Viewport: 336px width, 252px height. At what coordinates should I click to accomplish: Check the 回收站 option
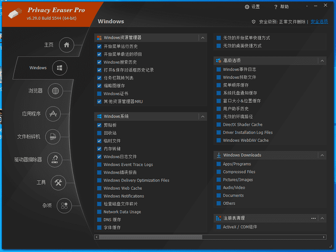point(99,133)
